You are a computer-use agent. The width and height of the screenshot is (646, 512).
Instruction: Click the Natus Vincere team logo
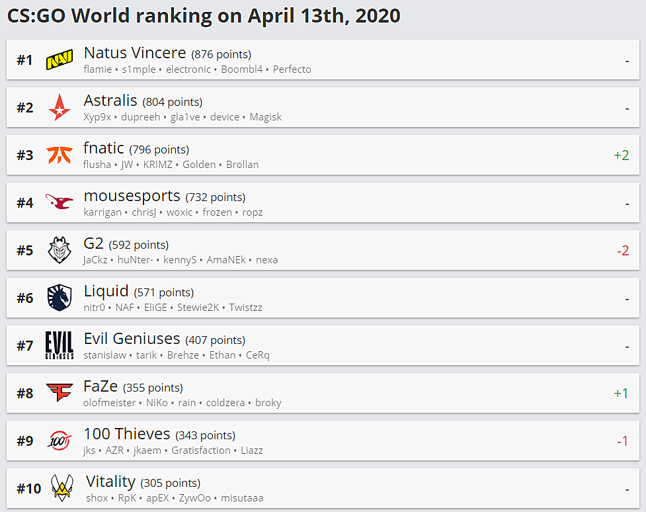click(x=60, y=60)
